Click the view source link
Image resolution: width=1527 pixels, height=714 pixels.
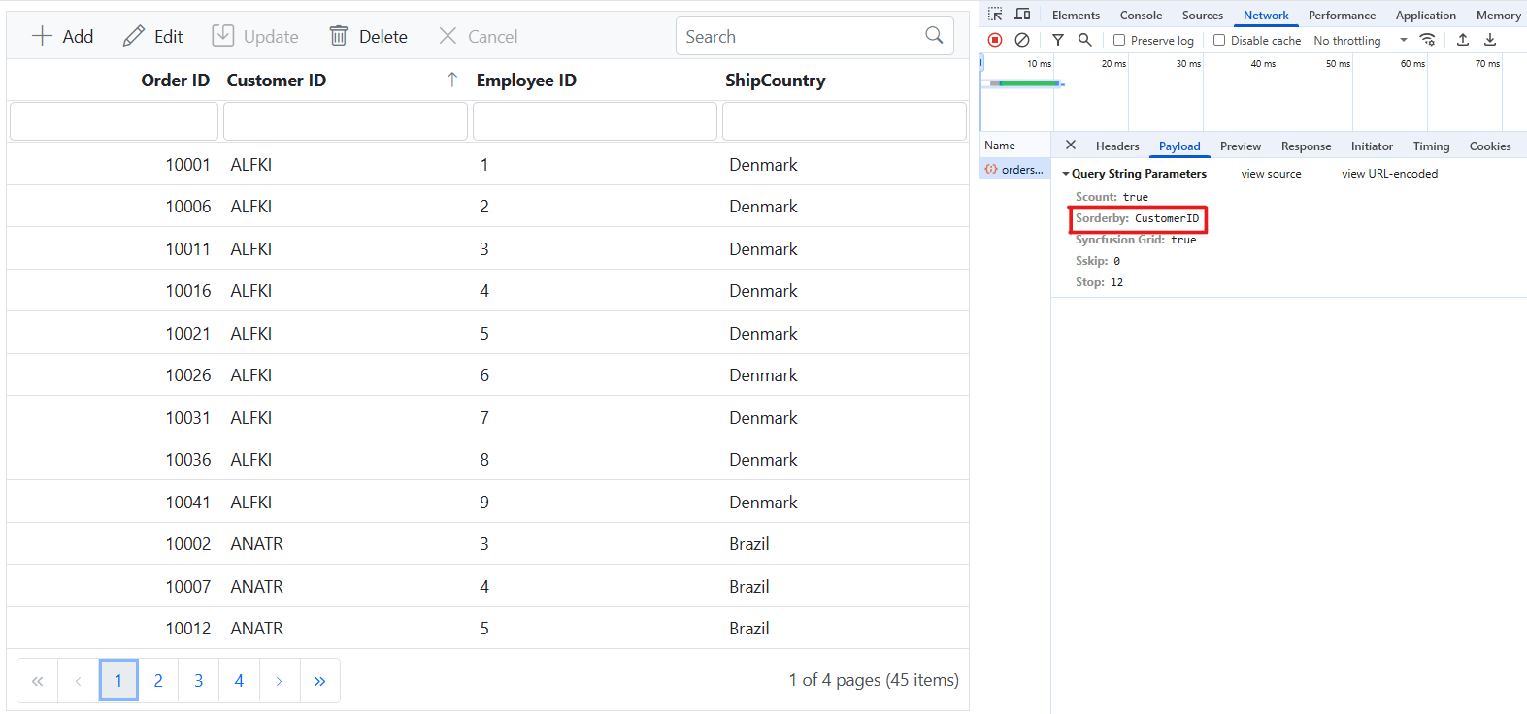[x=1271, y=174]
